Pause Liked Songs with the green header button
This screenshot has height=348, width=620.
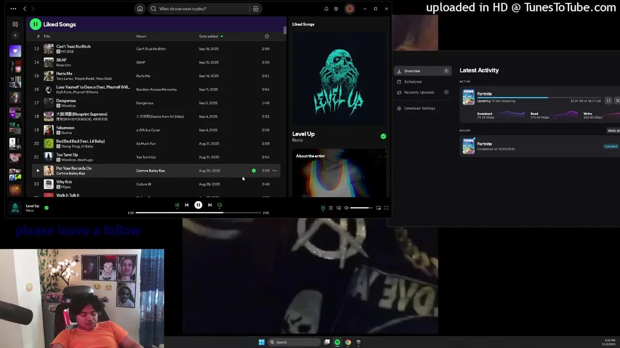(x=35, y=24)
